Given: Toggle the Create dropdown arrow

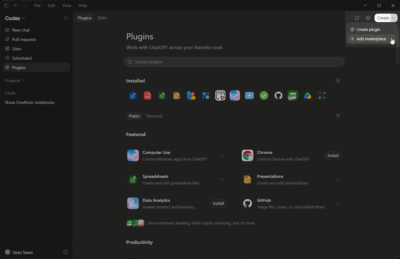Looking at the screenshot, I should tap(394, 18).
